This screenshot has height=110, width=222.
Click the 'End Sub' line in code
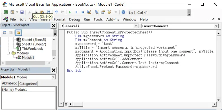74,70
